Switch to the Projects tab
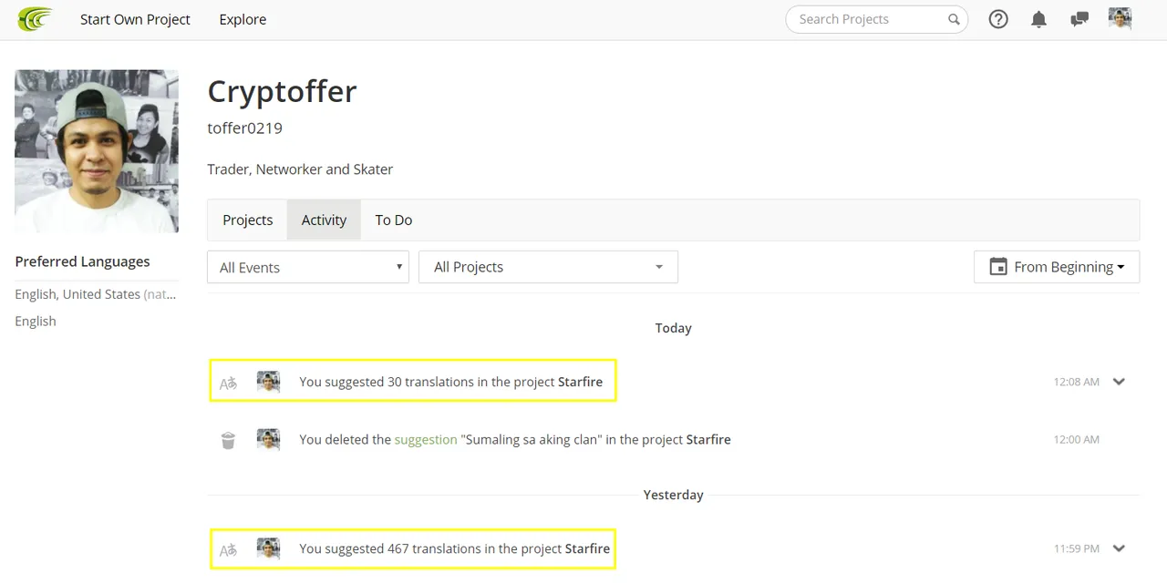1167x583 pixels. click(248, 220)
